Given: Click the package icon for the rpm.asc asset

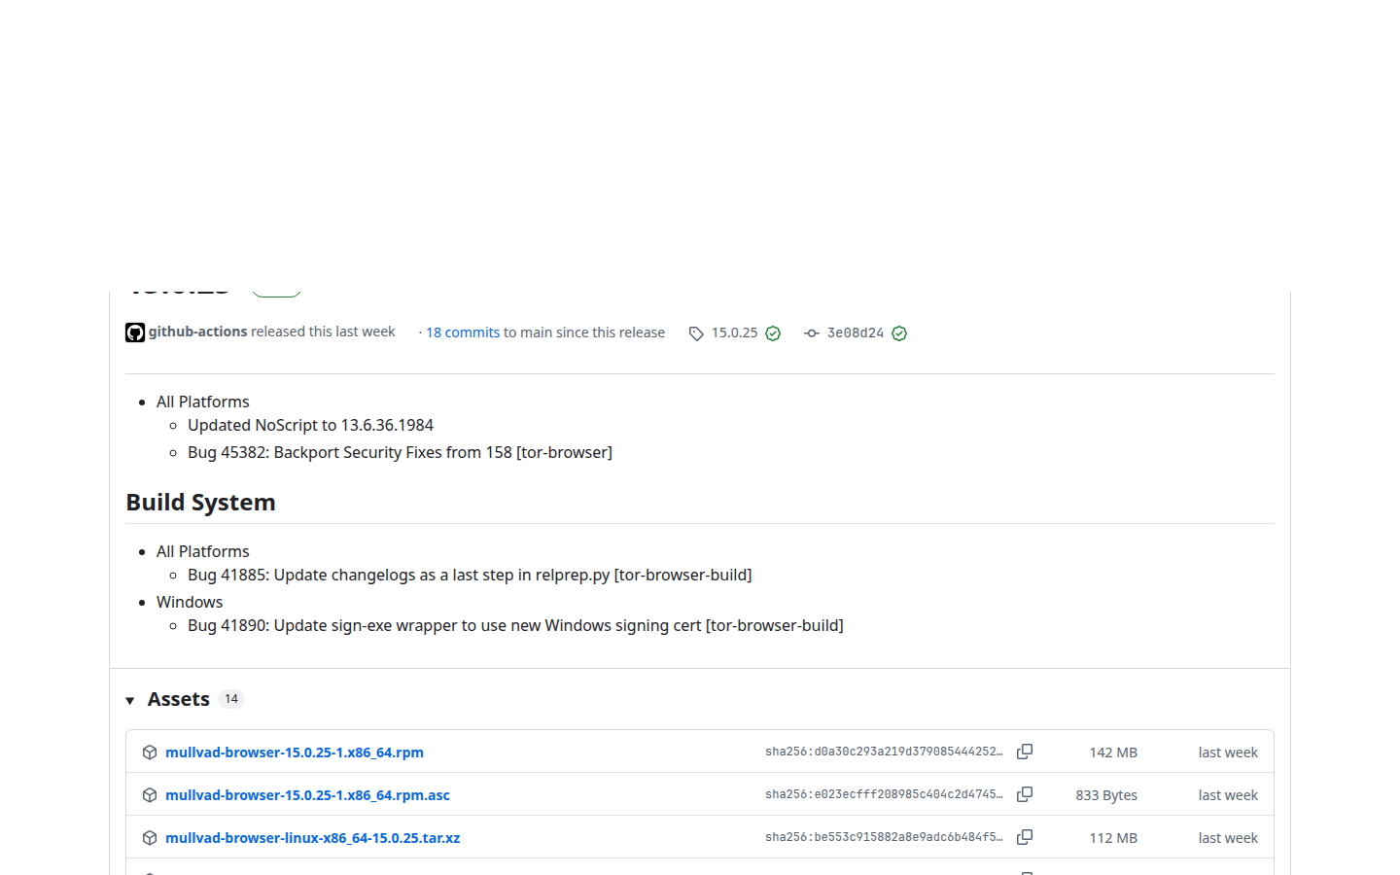Looking at the screenshot, I should [x=150, y=795].
